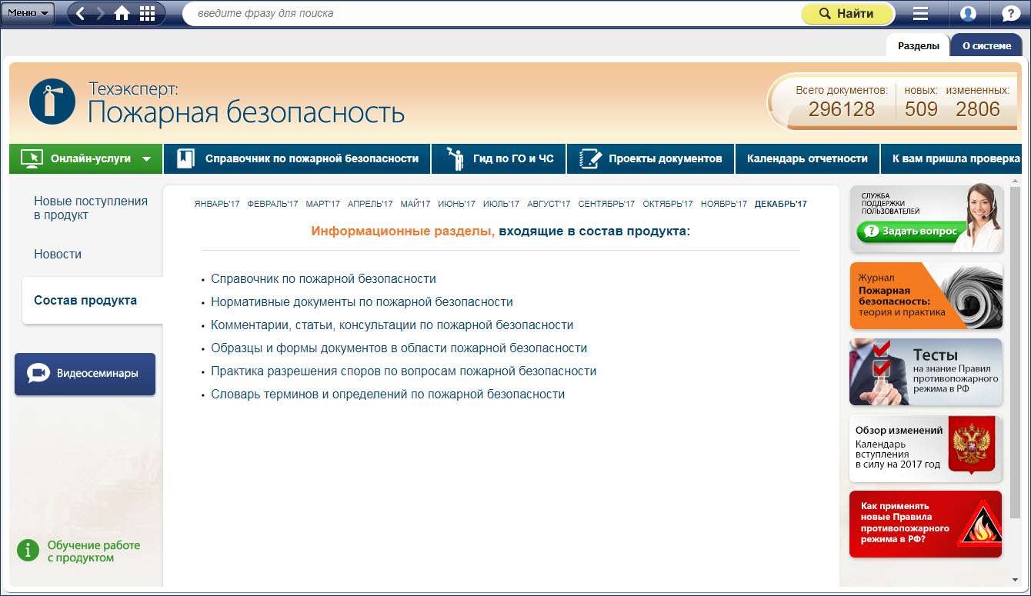The image size is (1031, 596).
Task: Focus the search phrase input field
Action: (492, 14)
